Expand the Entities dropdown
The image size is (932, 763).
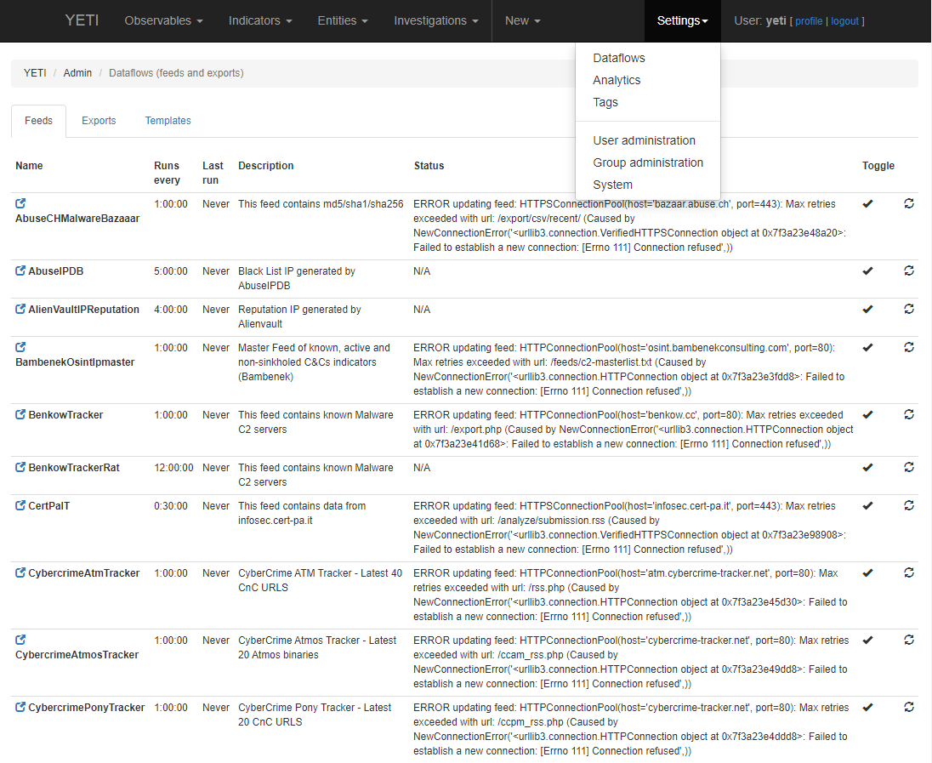point(343,20)
